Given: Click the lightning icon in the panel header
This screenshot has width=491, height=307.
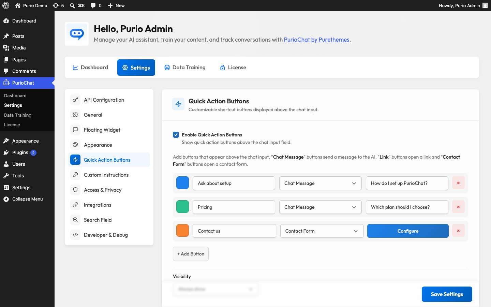Looking at the screenshot, I should click(x=178, y=104).
